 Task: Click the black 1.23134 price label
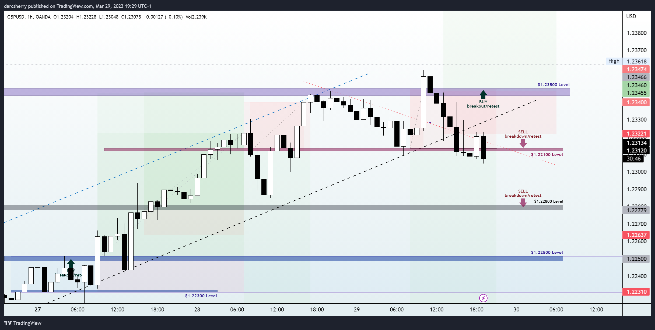pos(636,143)
